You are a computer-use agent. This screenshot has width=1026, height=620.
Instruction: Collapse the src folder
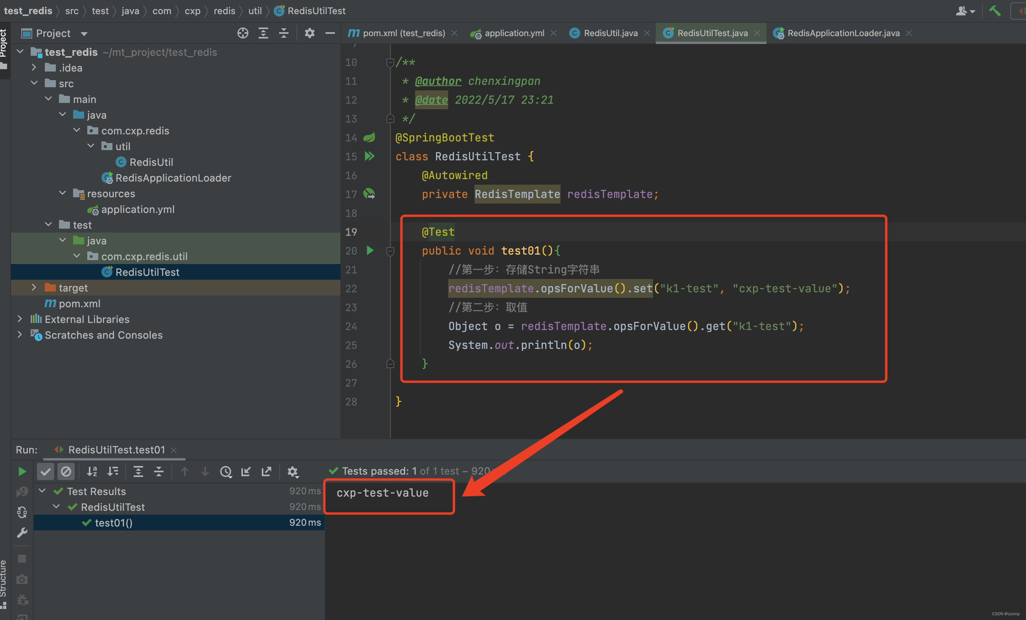point(34,83)
